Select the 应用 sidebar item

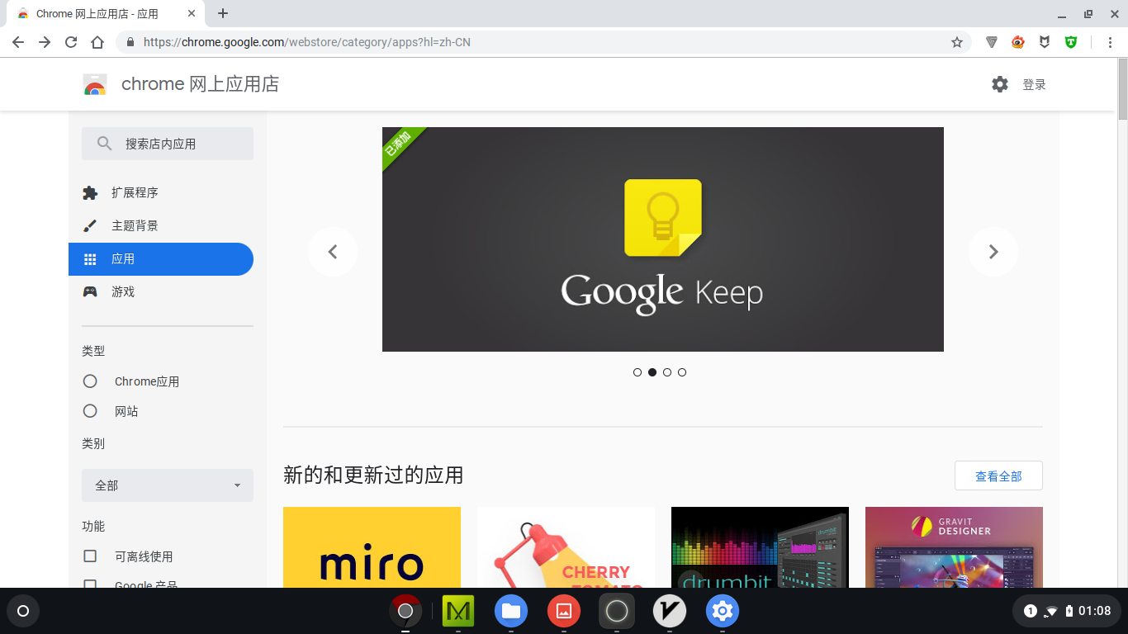pyautogui.click(x=161, y=259)
